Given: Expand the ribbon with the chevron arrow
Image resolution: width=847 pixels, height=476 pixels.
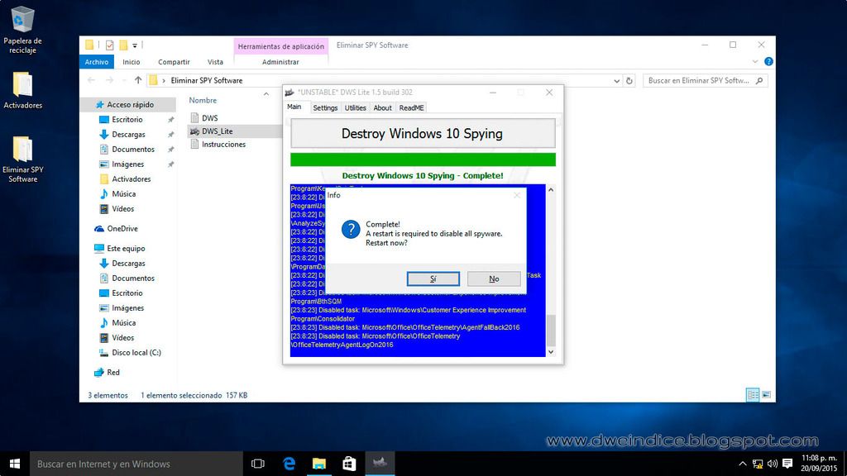Looking at the screenshot, I should [x=756, y=61].
